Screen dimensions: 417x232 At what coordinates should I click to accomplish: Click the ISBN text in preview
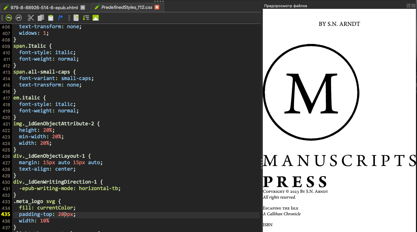(268, 225)
